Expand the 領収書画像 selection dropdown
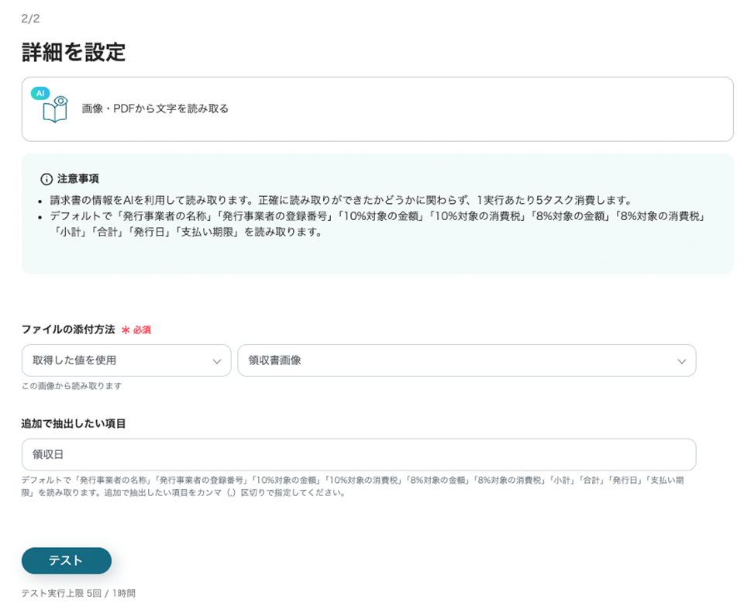This screenshot has width=744, height=610. click(466, 360)
